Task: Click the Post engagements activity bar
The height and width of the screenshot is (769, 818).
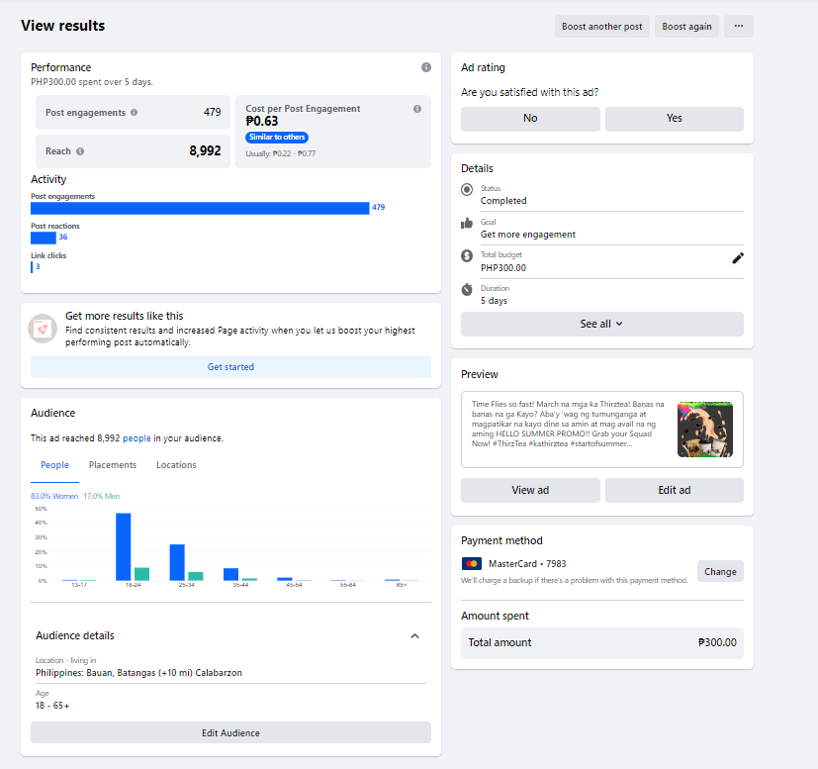Action: click(x=200, y=208)
